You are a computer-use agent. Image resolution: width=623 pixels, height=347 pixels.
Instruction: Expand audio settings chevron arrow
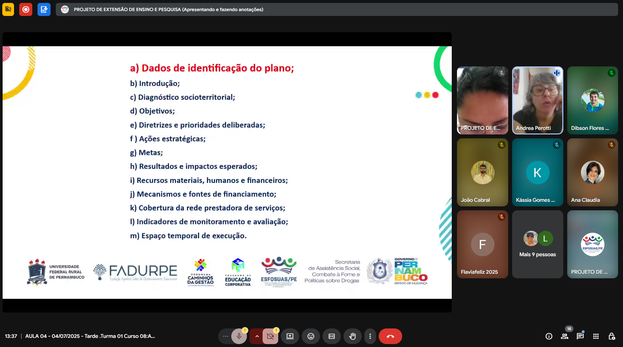(x=257, y=336)
